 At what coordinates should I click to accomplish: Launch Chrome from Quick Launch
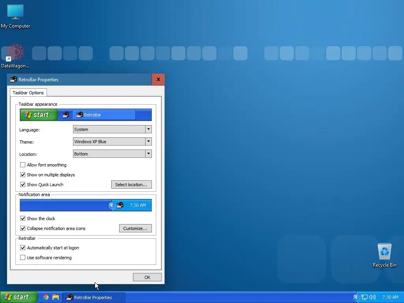(x=46, y=297)
